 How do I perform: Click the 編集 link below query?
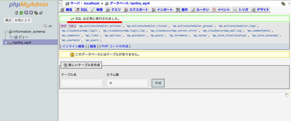click(x=93, y=46)
